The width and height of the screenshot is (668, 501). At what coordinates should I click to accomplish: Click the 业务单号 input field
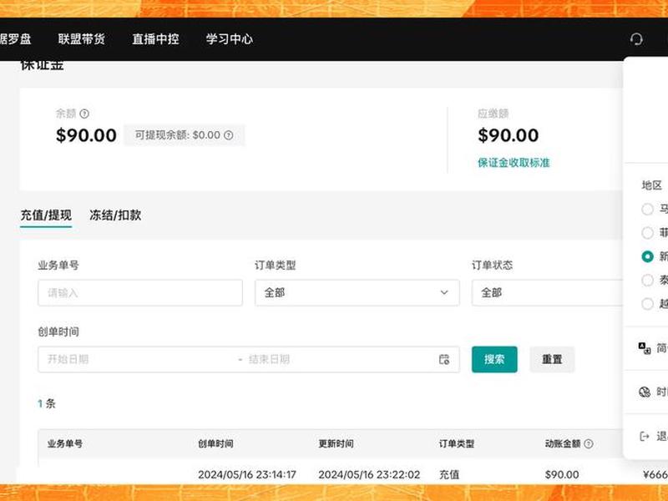[x=140, y=293]
